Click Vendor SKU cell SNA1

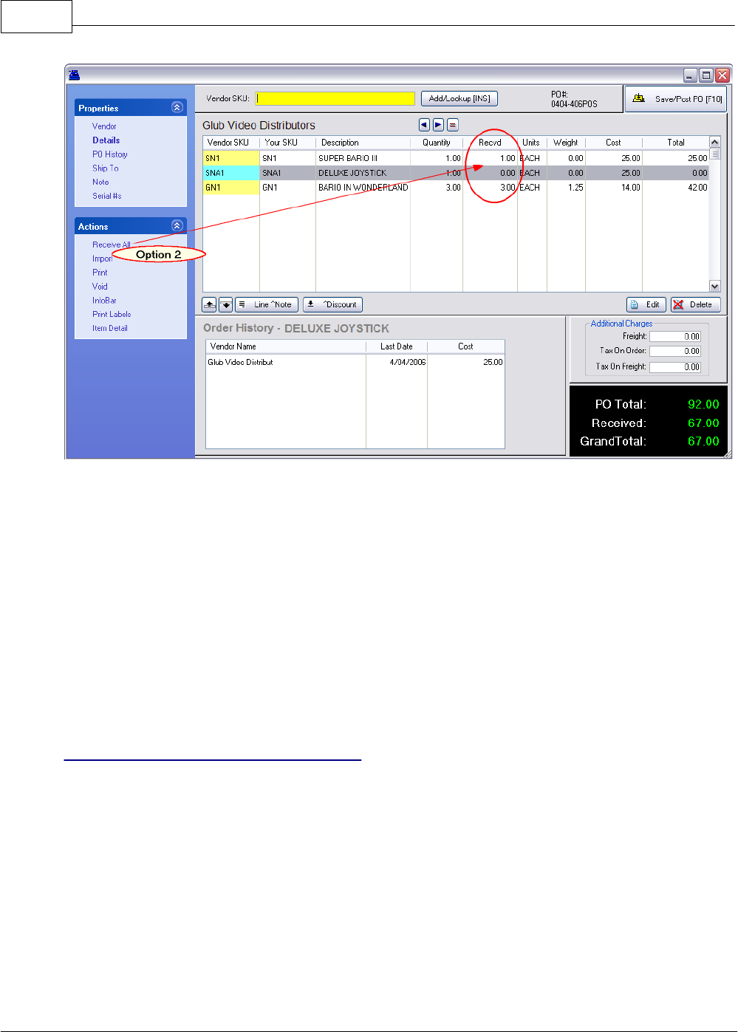click(231, 173)
